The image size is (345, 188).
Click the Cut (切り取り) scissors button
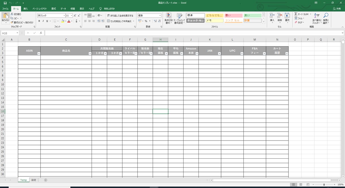coord(16,14)
